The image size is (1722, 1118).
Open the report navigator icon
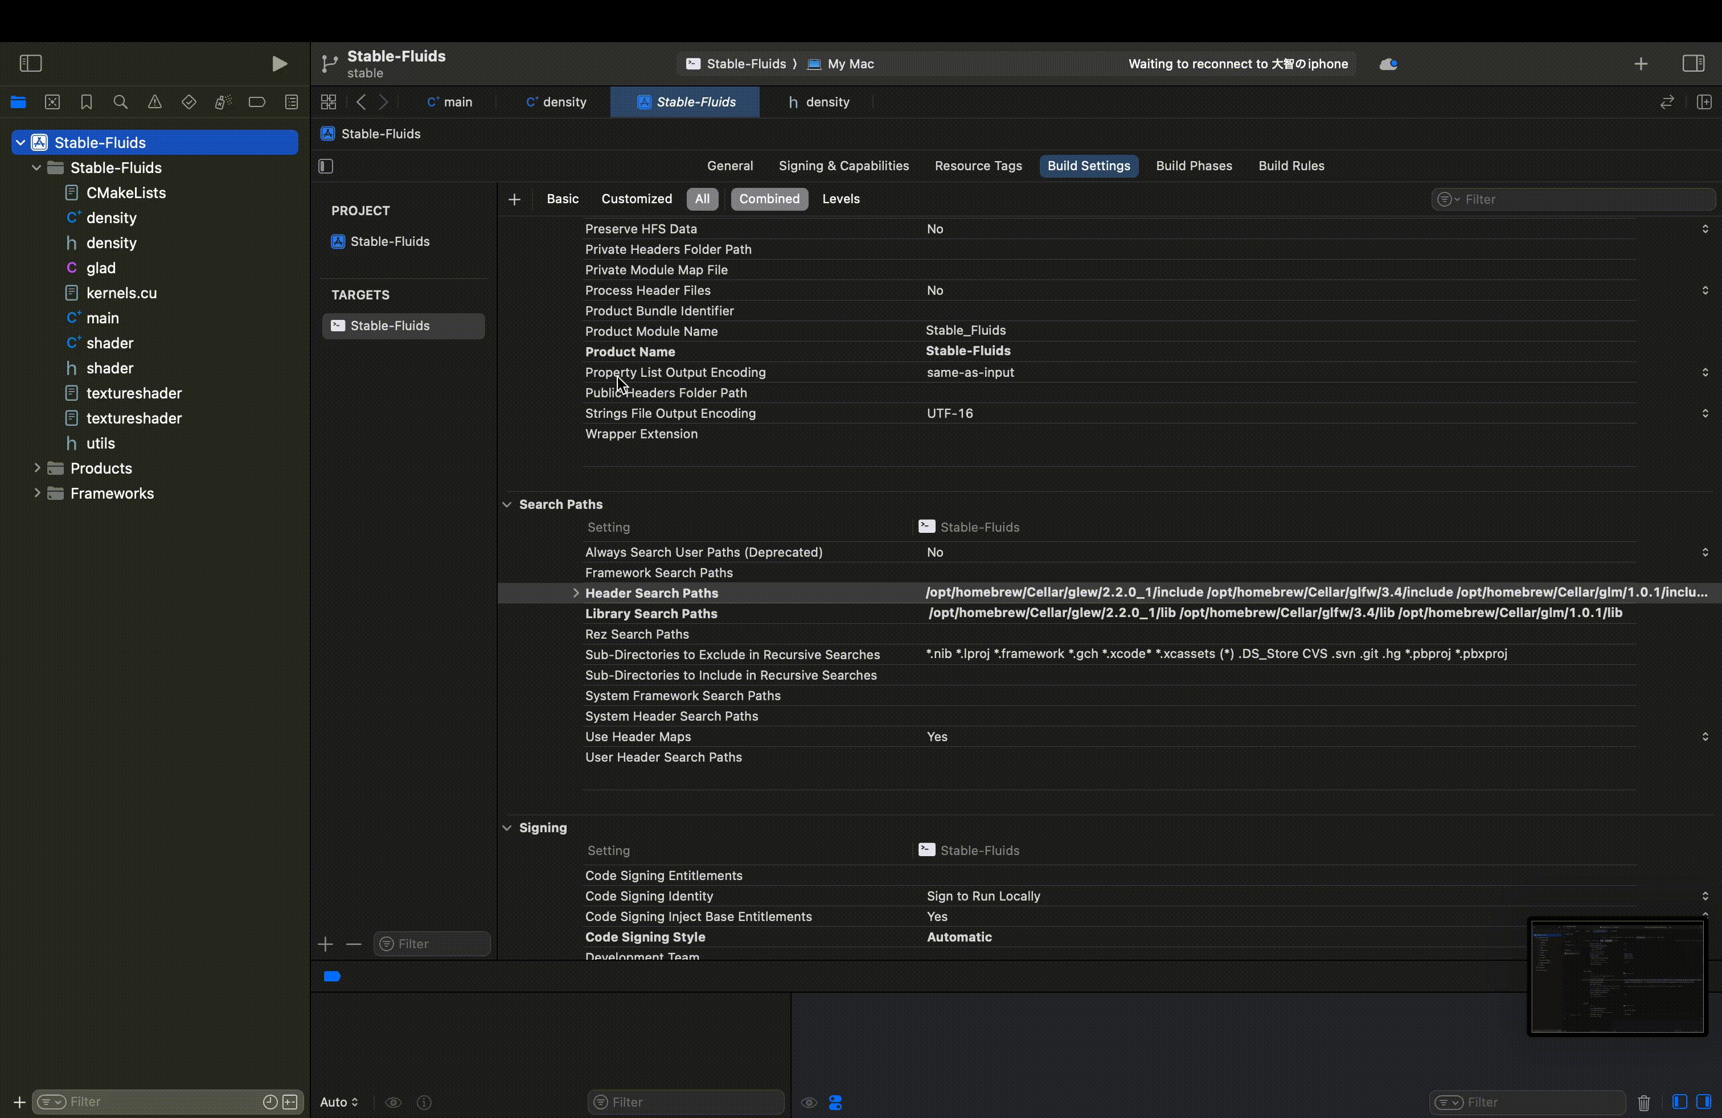coord(292,102)
